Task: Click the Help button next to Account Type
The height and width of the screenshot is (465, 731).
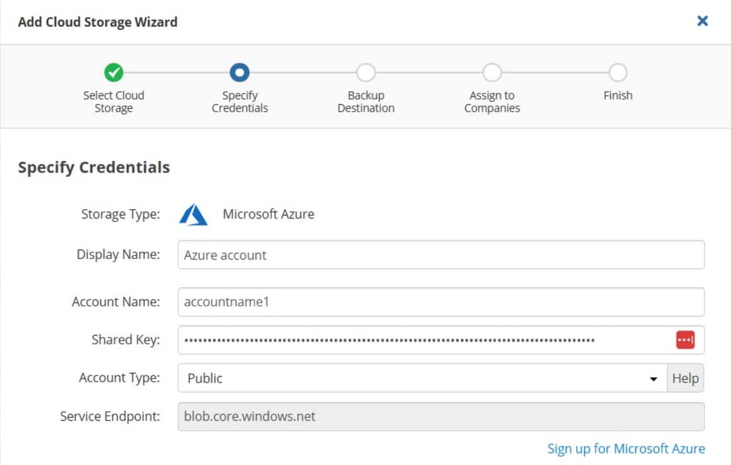Action: click(x=686, y=378)
